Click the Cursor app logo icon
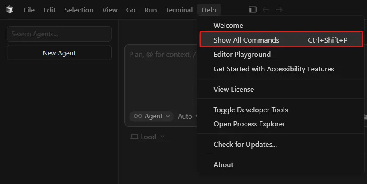This screenshot has width=367, height=184. tap(10, 10)
